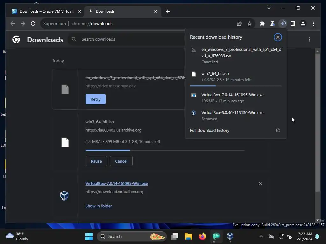The height and width of the screenshot is (244, 326).
Task: Click the win7_64_bit.iso download progress bar
Action: tap(165, 150)
